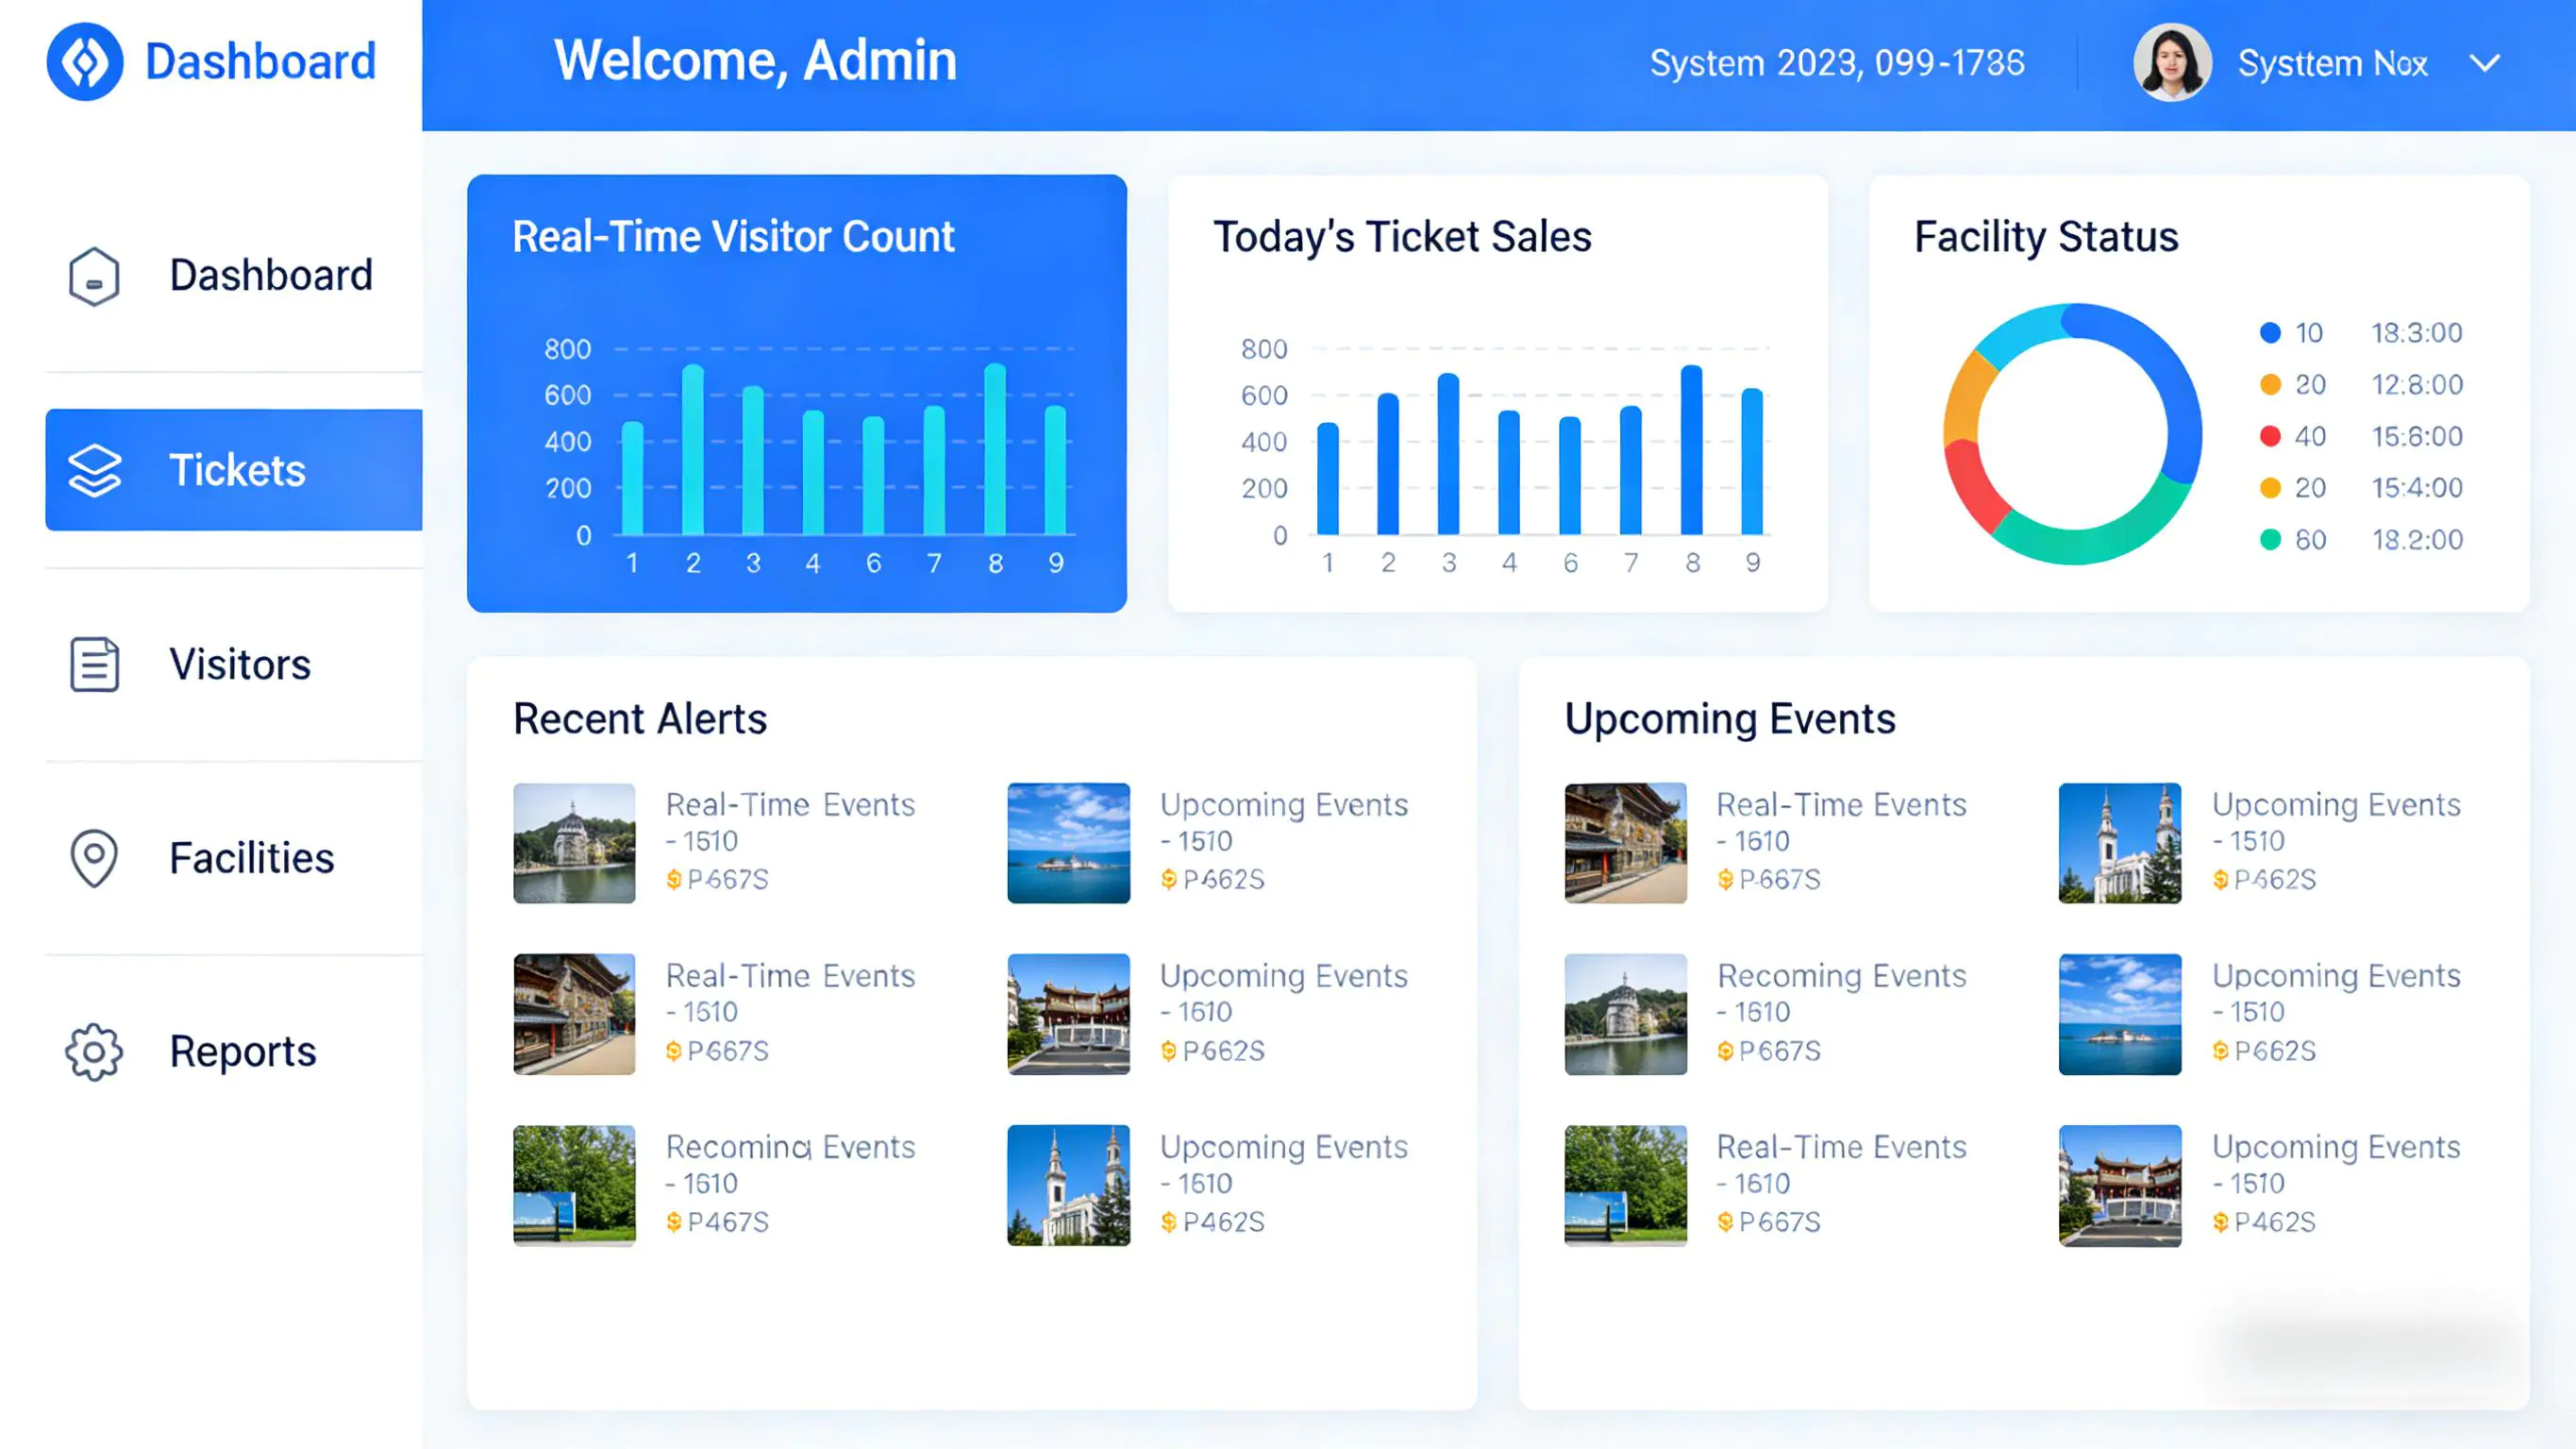Click the tallest bar for 8 in Ticket Sales
Viewport: 2576px width, 1449px height.
point(1691,450)
